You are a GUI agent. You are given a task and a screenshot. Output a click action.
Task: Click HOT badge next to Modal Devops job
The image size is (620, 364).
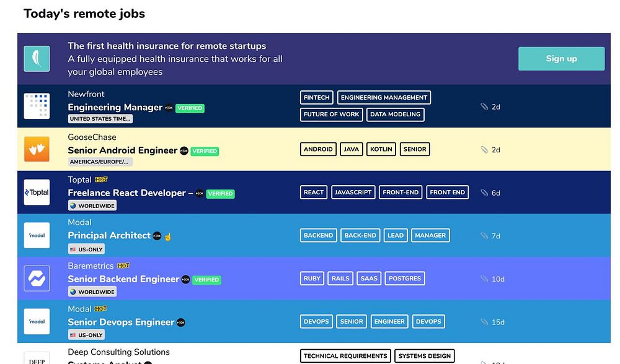click(101, 309)
